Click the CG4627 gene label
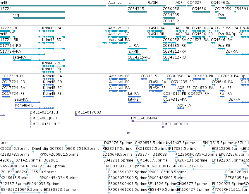This screenshot has width=249, height=194. [x=194, y=3]
